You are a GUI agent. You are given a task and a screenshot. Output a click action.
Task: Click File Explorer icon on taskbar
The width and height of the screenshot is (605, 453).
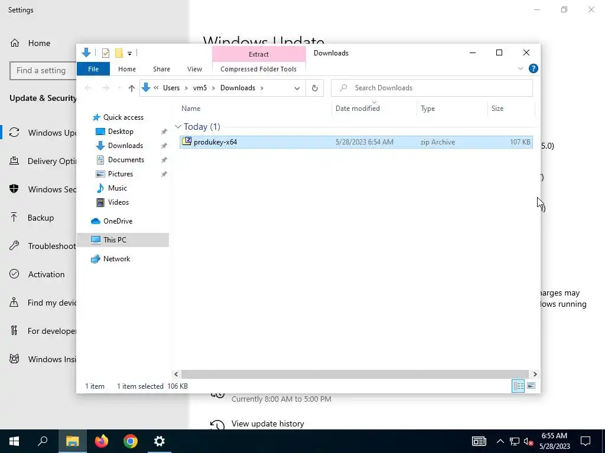(x=72, y=441)
